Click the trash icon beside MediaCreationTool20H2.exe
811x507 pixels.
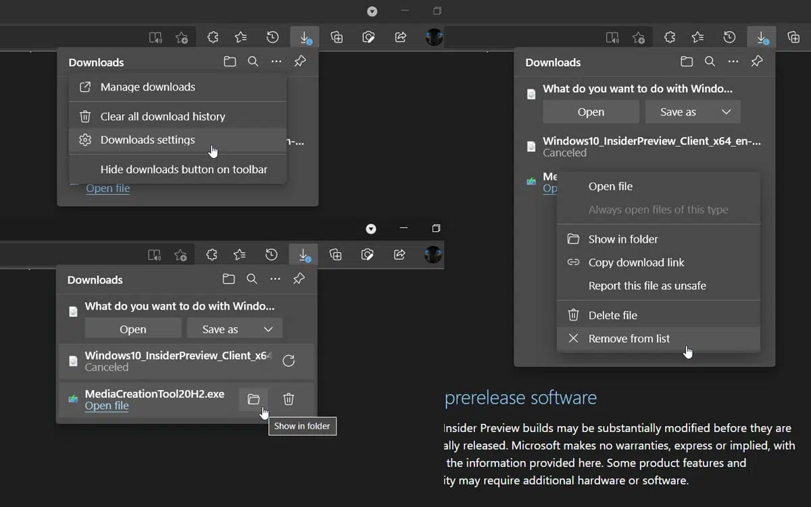click(x=289, y=399)
